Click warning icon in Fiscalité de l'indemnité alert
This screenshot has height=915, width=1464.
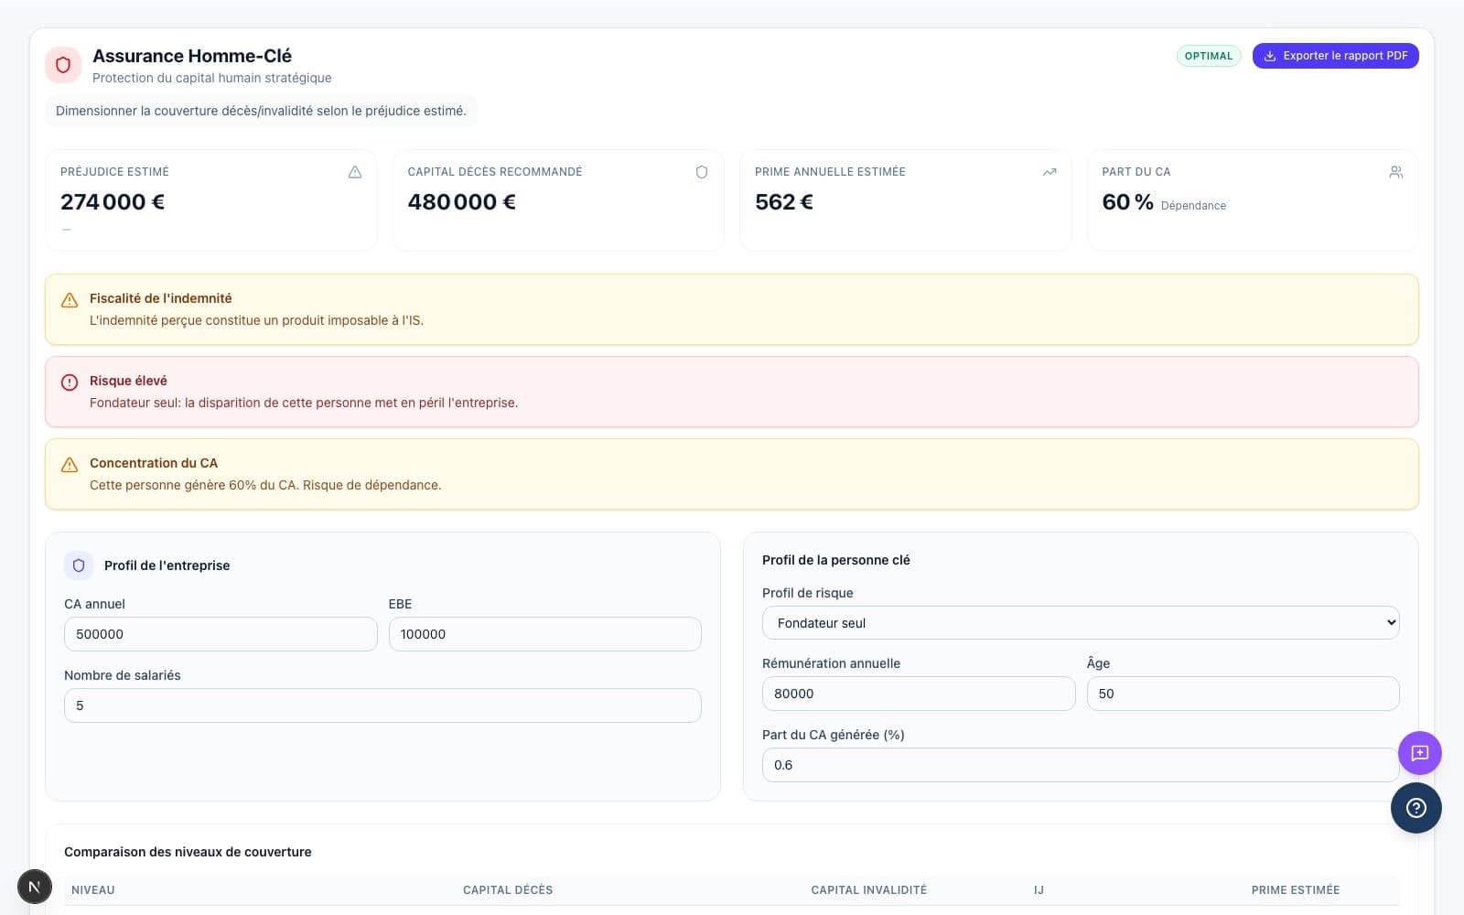tap(70, 300)
